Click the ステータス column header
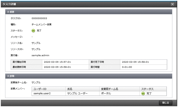 pyautogui.click(x=153, y=89)
